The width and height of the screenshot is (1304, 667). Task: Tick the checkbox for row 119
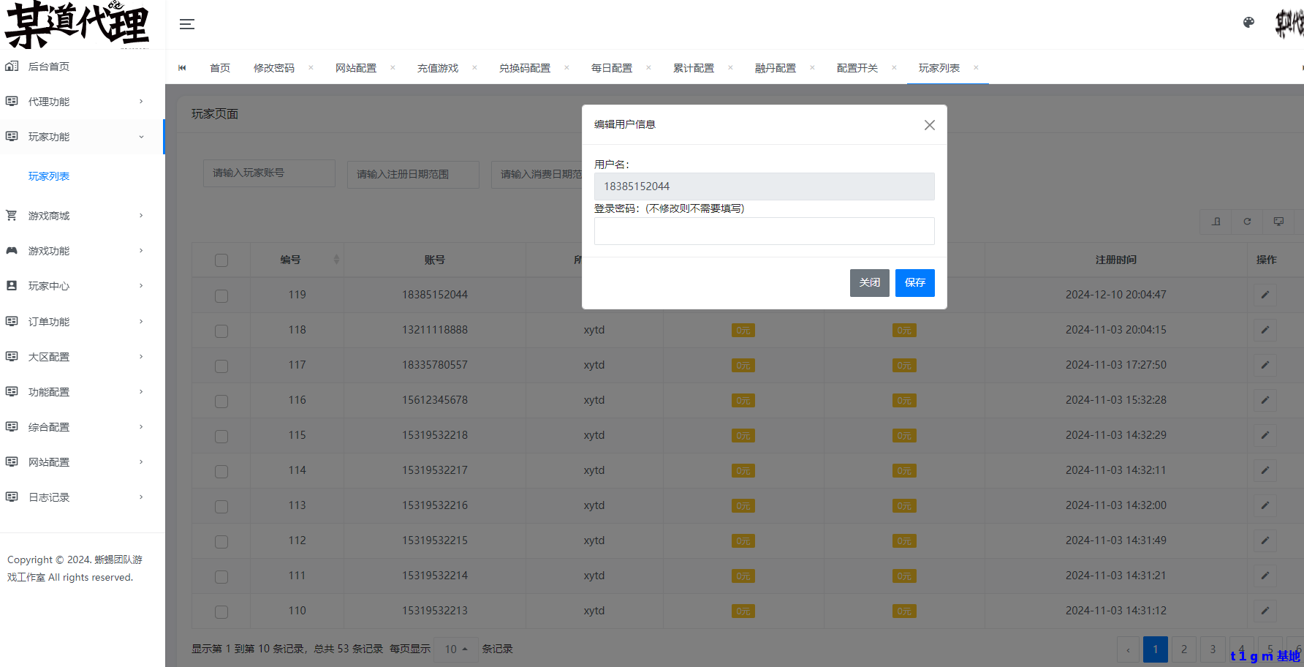[x=221, y=295]
